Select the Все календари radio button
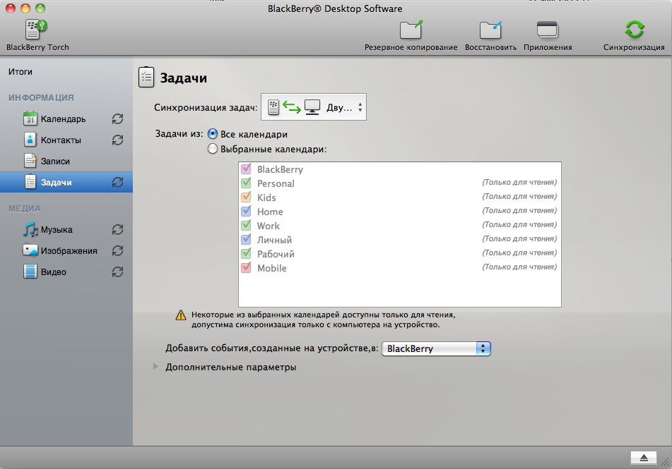 click(x=213, y=134)
